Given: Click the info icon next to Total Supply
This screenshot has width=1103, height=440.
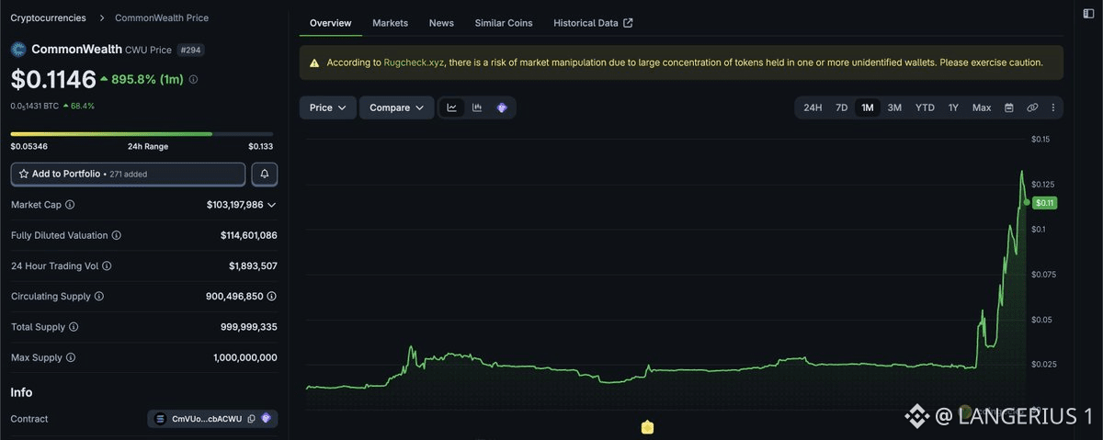Looking at the screenshot, I should point(74,326).
